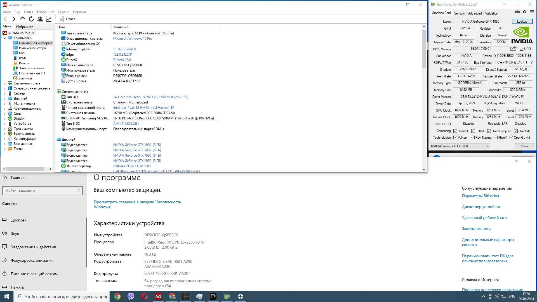Image resolution: width=537 pixels, height=302 pixels.
Task: Expand Системная плата tree node
Action: [x=4, y=83]
